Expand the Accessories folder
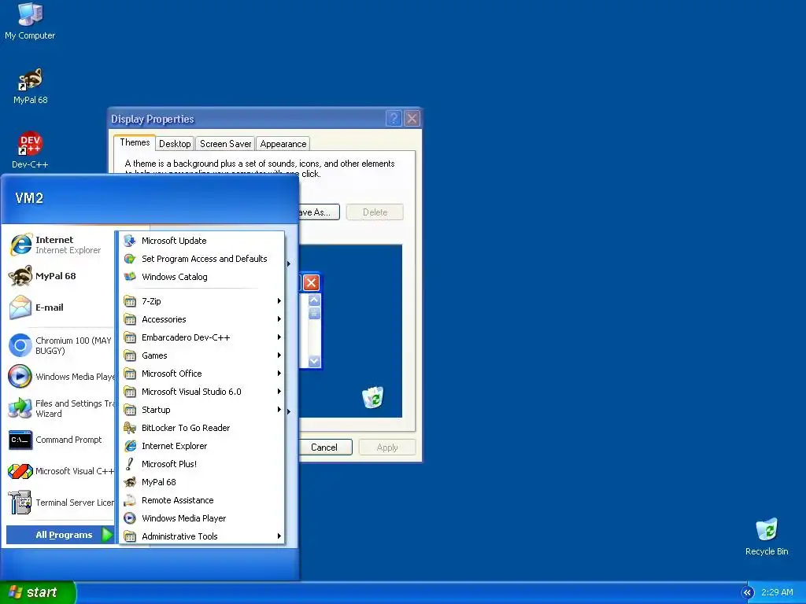This screenshot has height=604, width=806. coord(202,319)
